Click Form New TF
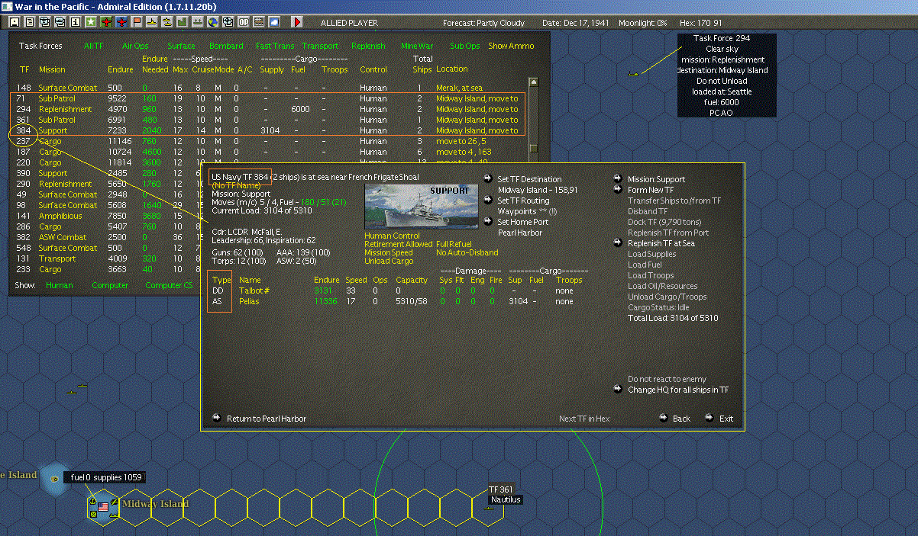The image size is (918, 536). tap(651, 190)
